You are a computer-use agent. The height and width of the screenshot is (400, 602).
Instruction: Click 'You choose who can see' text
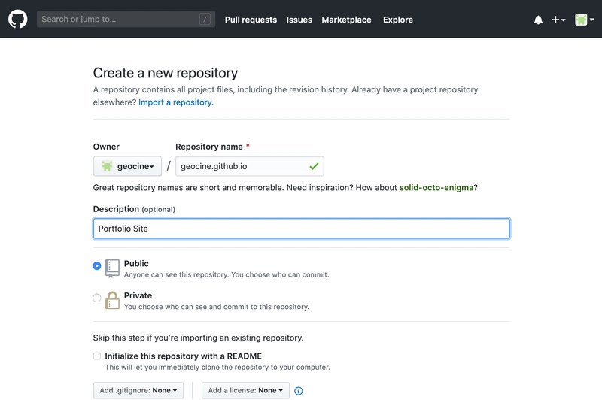point(217,307)
